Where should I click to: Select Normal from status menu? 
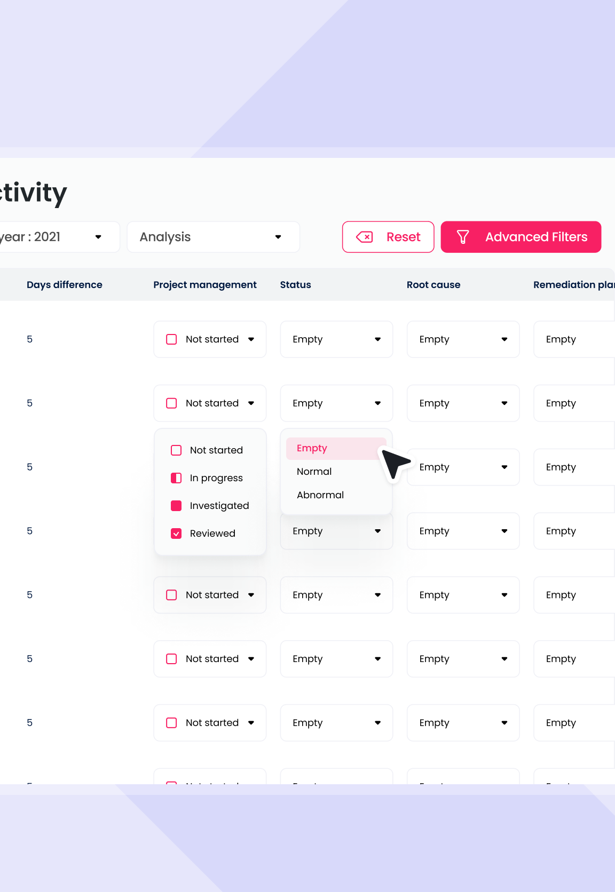pos(314,472)
